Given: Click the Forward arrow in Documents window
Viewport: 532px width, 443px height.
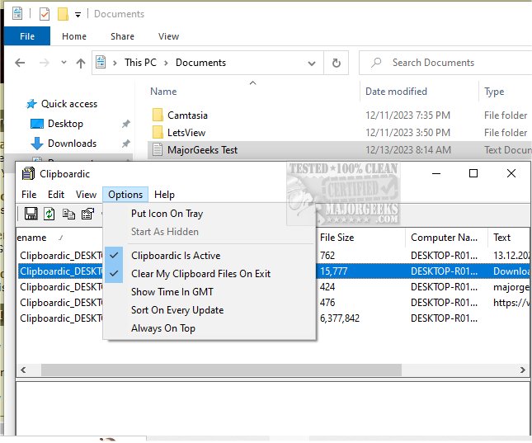Looking at the screenshot, I should point(45,63).
